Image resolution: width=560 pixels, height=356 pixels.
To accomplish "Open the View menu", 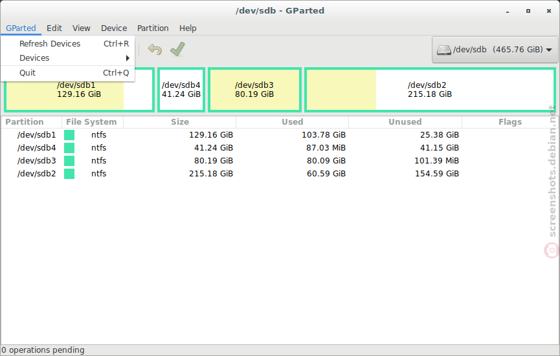I will [81, 28].
